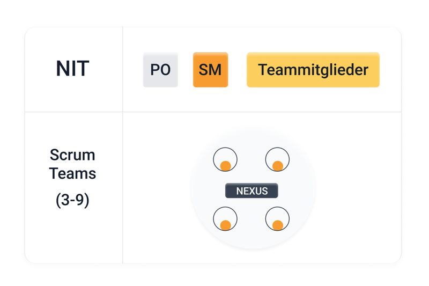Click the word Scrum in the row label

coord(72,155)
